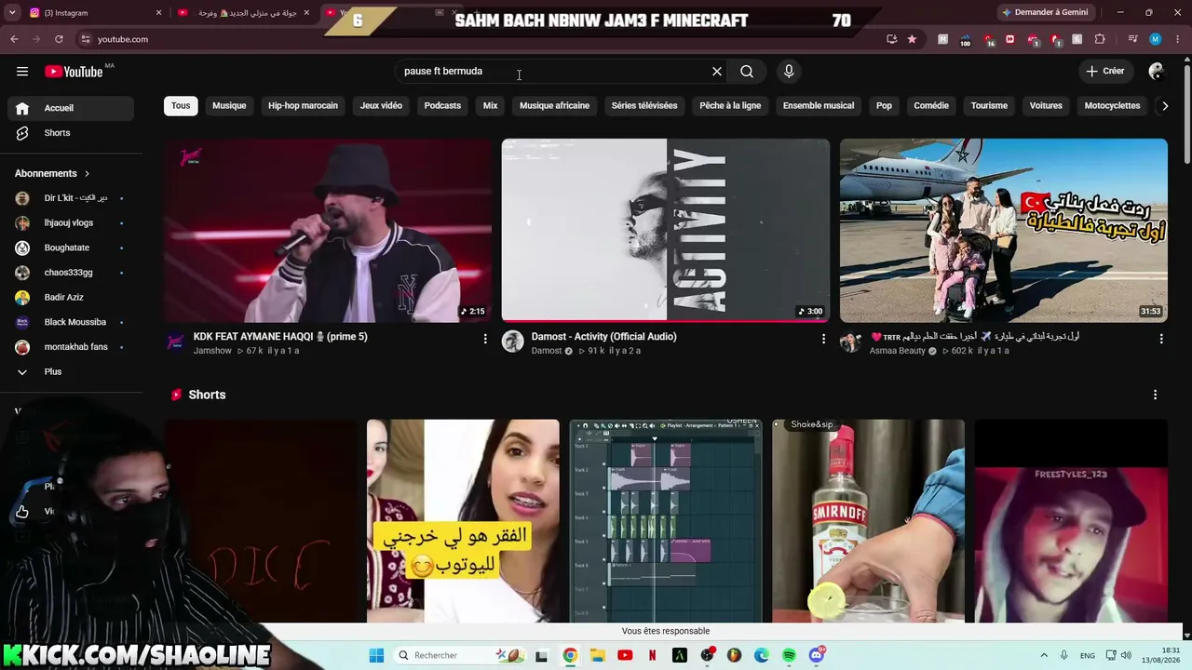Open options menu for Damost Activity video
The width and height of the screenshot is (1192, 670).
click(x=823, y=339)
